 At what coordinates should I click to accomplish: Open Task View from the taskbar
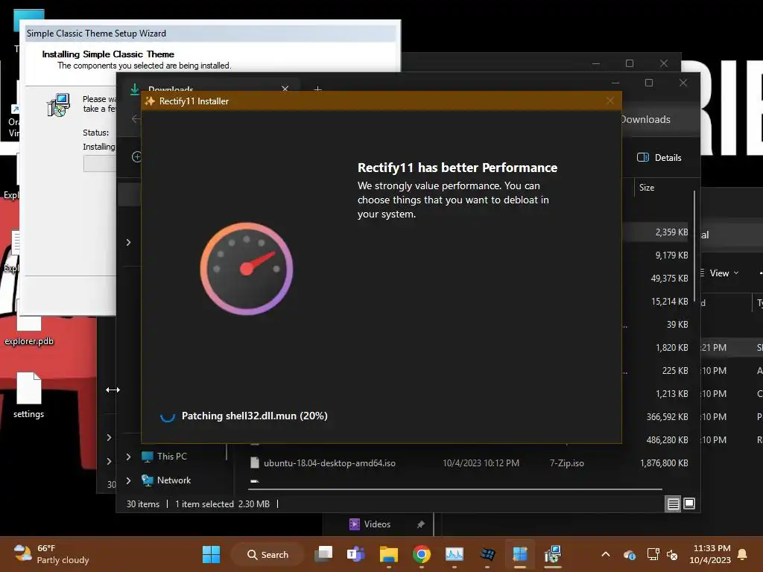pyautogui.click(x=323, y=554)
